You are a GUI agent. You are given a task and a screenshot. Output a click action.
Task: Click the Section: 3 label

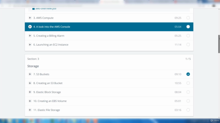[33, 59]
